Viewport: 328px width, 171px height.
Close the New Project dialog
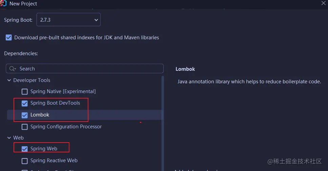click(323, 3)
